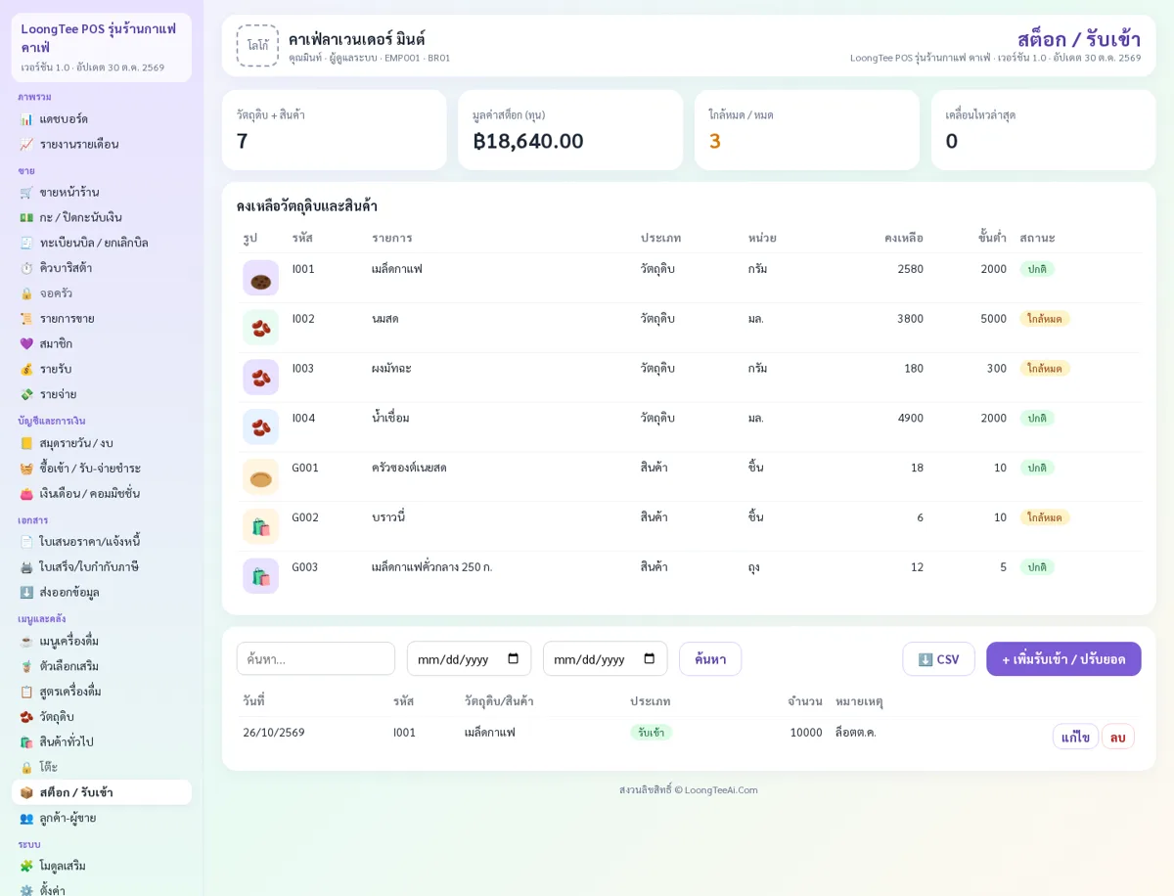Click the รายงานรายเดือน chart icon

(x=26, y=145)
